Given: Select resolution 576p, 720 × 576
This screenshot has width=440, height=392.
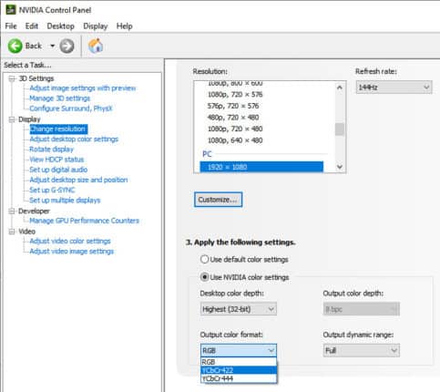Looking at the screenshot, I should [233, 106].
